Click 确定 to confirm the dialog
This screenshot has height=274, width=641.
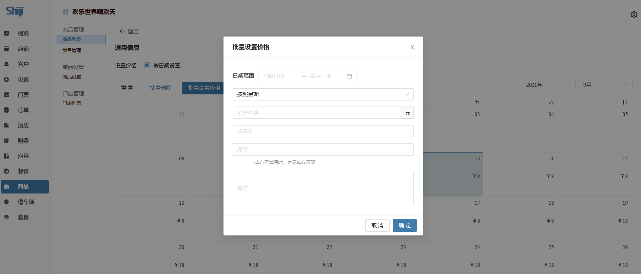[405, 226]
